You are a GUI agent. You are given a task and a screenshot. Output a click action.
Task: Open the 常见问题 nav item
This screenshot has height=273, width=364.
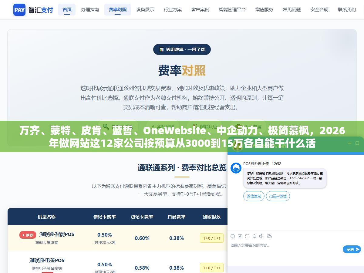(x=292, y=10)
